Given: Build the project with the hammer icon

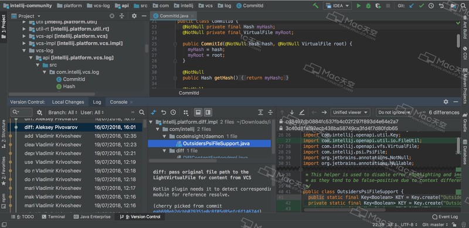Looking at the screenshot, I should pyautogui.click(x=315, y=6).
